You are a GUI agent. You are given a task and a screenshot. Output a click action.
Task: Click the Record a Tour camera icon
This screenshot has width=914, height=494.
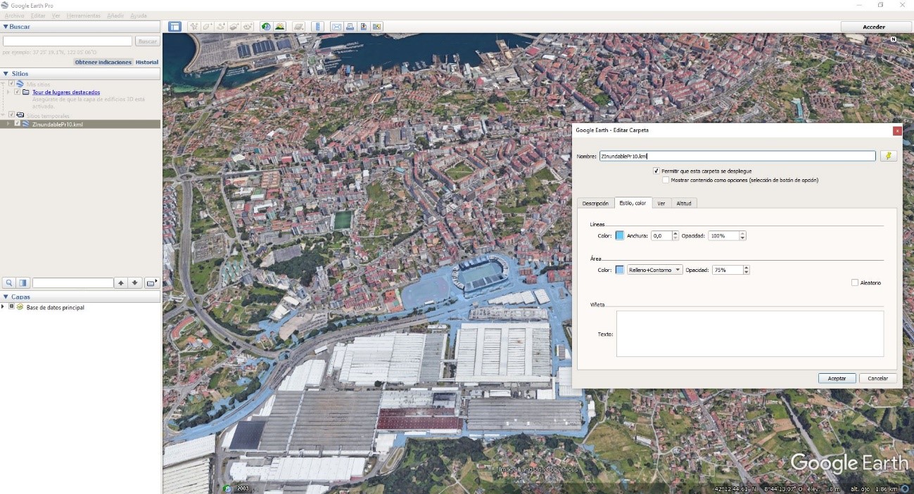[x=248, y=27]
